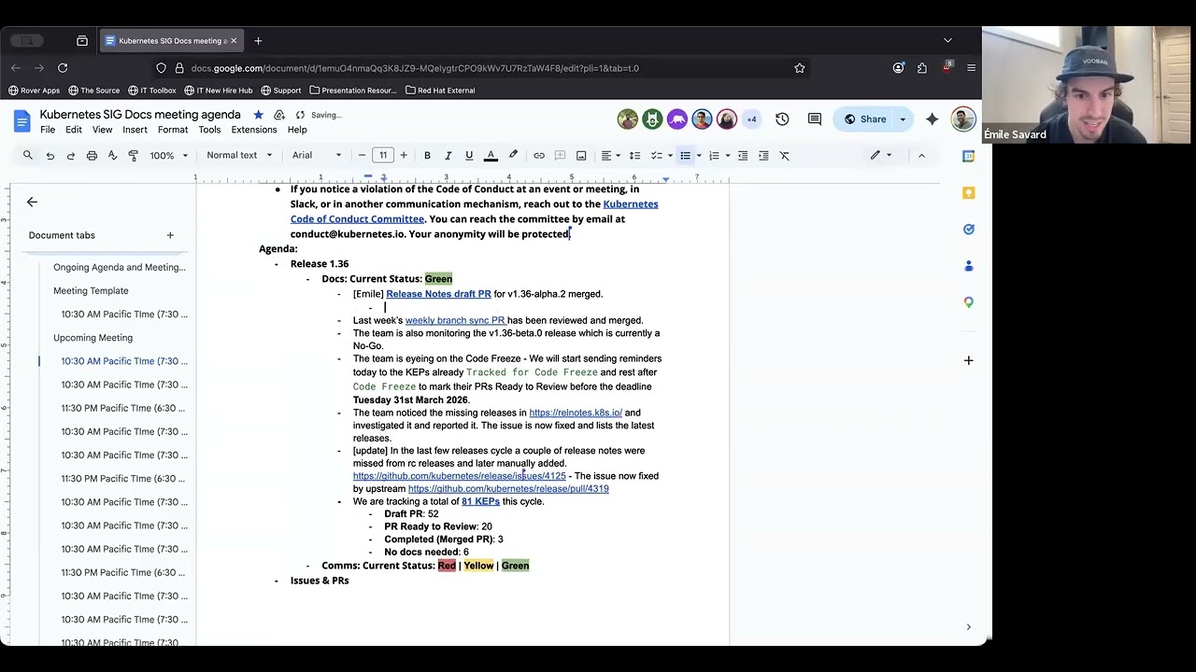The height and width of the screenshot is (672, 1196).
Task: Reload the browser page
Action: click(x=63, y=68)
